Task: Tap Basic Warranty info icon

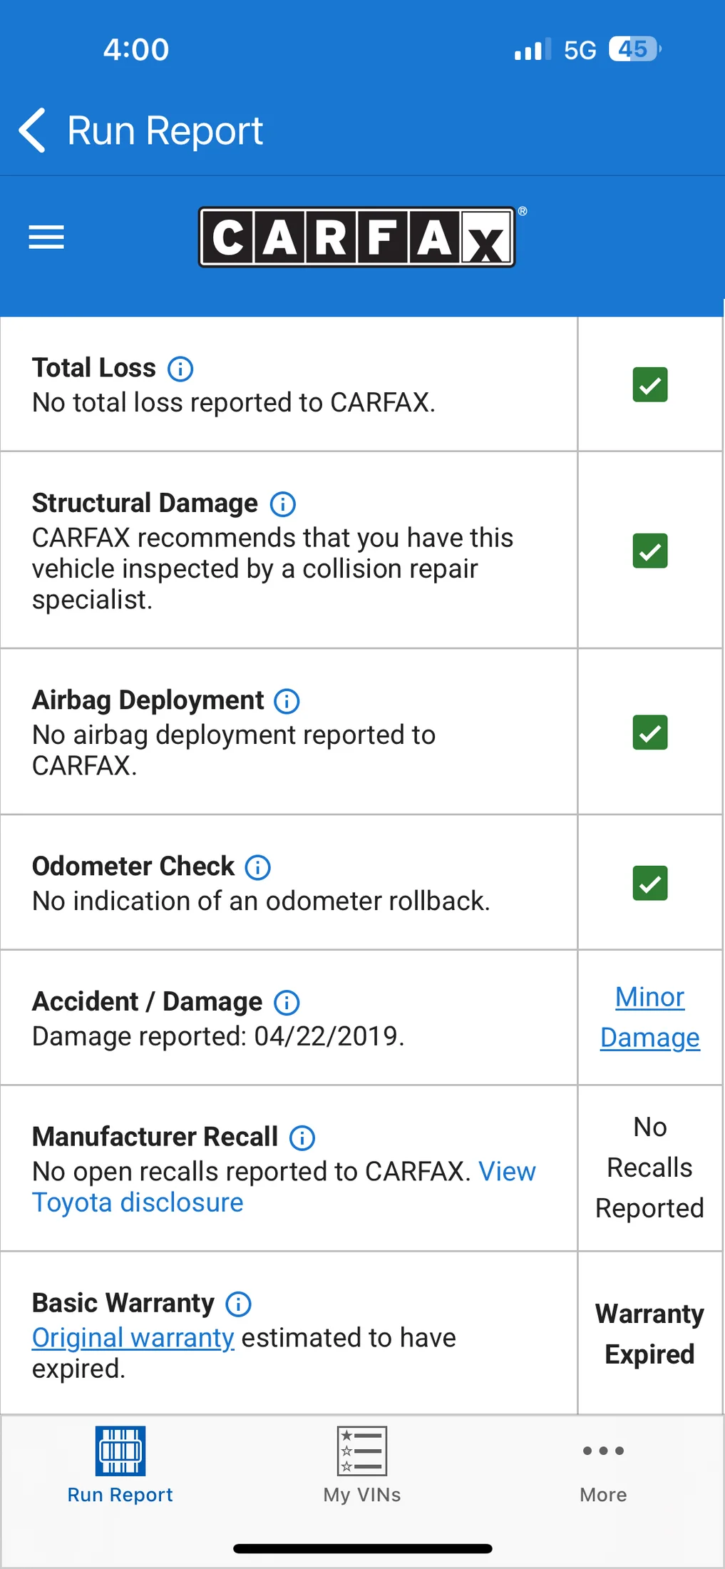Action: 239,1304
